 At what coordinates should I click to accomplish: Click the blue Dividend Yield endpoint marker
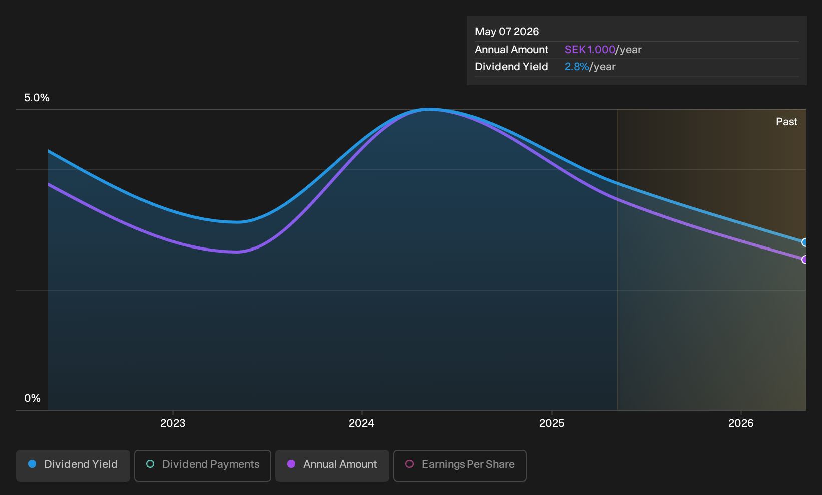pyautogui.click(x=804, y=242)
